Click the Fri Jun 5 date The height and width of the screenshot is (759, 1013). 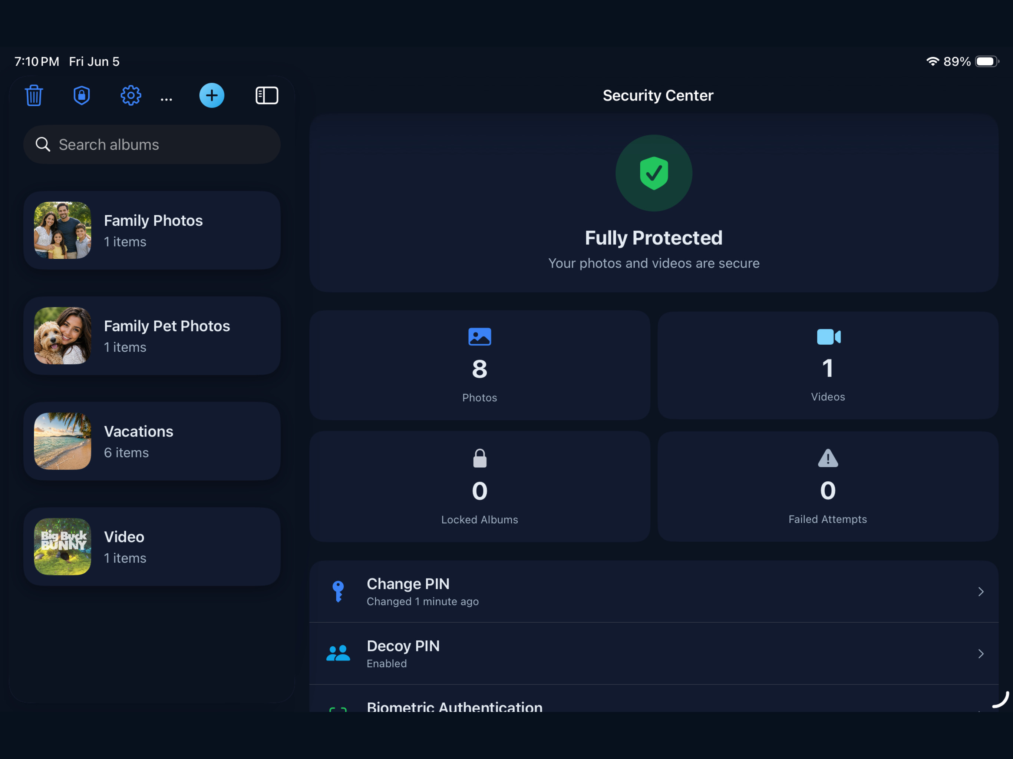(94, 62)
